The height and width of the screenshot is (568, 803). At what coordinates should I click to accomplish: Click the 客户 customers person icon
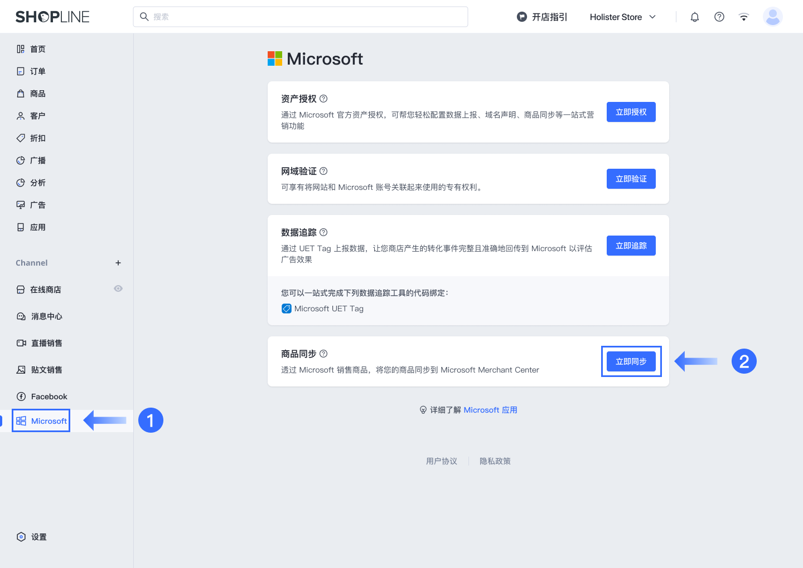21,116
